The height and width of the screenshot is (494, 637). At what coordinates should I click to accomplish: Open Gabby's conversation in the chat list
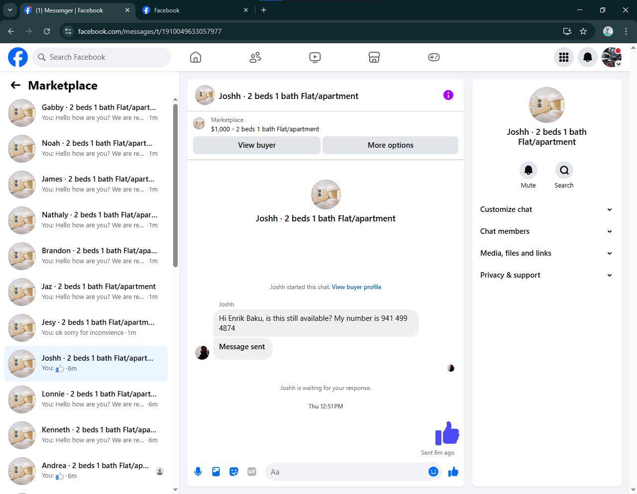(86, 113)
